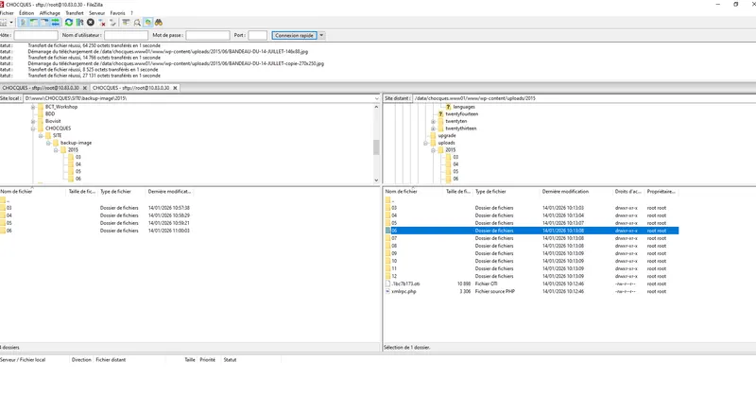Expand the twentythirteen folder in remote tree

click(x=434, y=129)
